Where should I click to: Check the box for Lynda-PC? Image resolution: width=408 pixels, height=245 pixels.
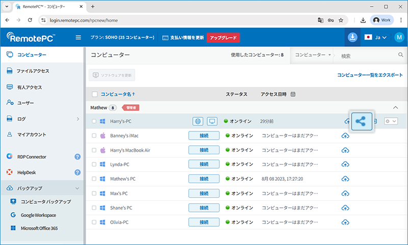pos(94,164)
